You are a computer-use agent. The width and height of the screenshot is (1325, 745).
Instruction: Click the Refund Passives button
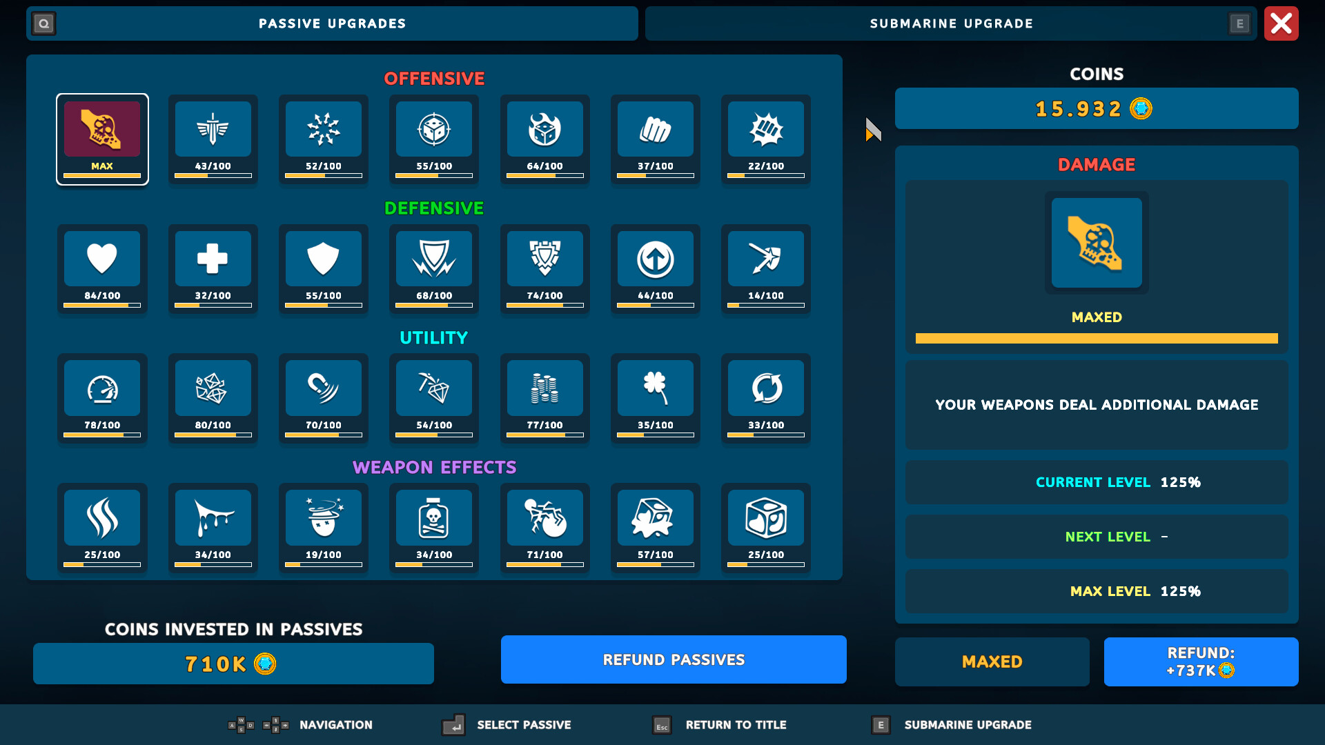(x=674, y=659)
